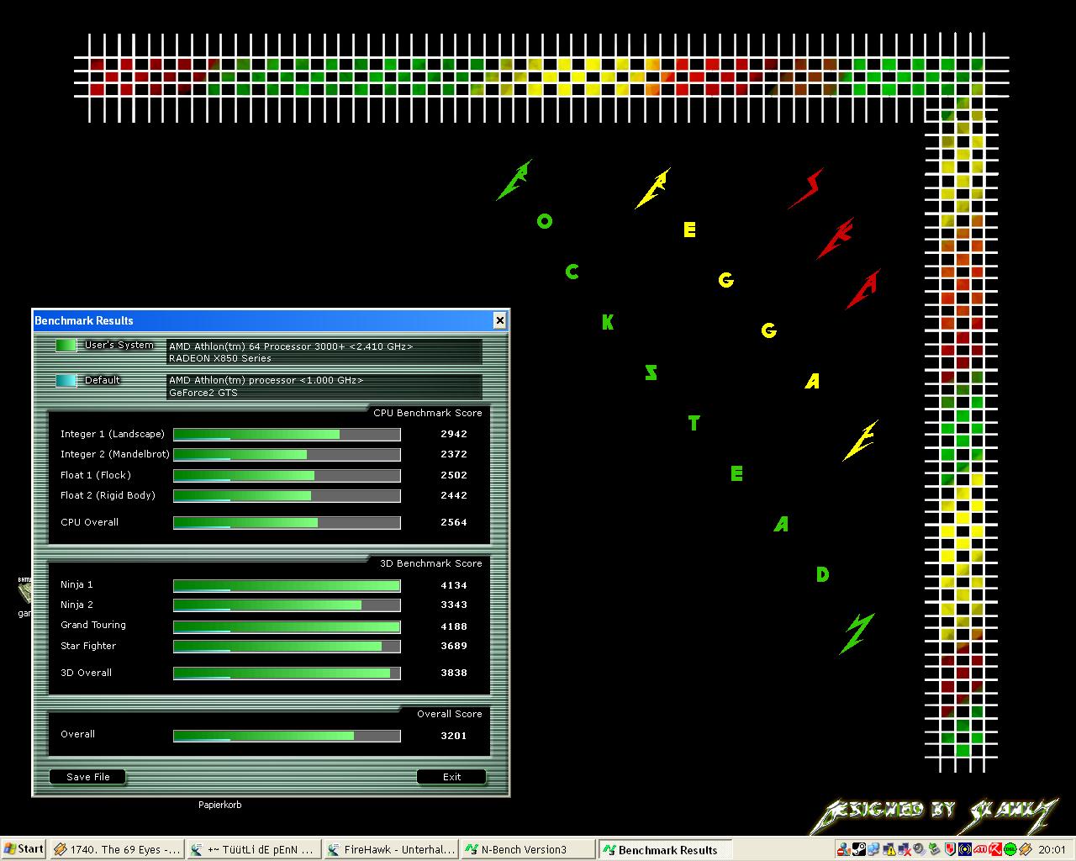Click the Overall score progress bar

[287, 736]
